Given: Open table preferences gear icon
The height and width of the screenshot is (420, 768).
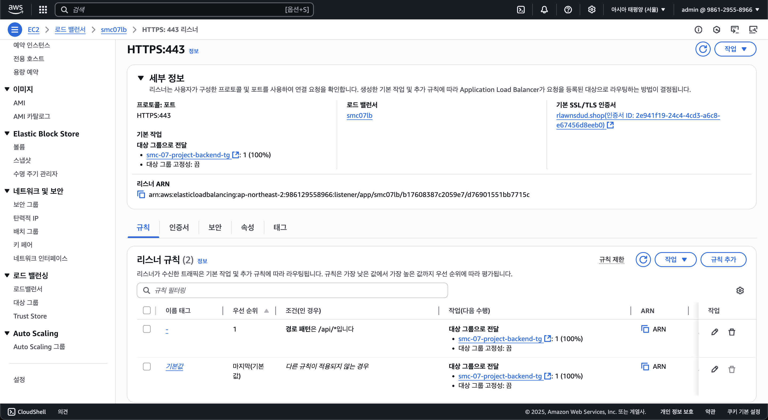Looking at the screenshot, I should 740,290.
